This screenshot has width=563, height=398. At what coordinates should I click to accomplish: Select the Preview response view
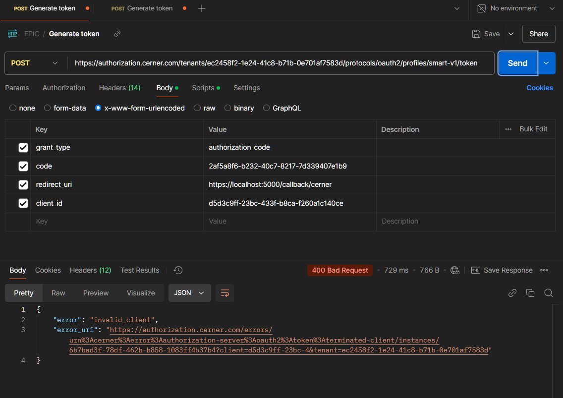tap(96, 293)
